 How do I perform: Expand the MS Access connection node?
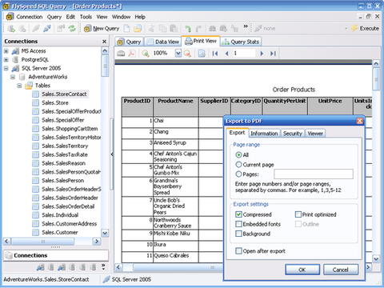coord(6,51)
